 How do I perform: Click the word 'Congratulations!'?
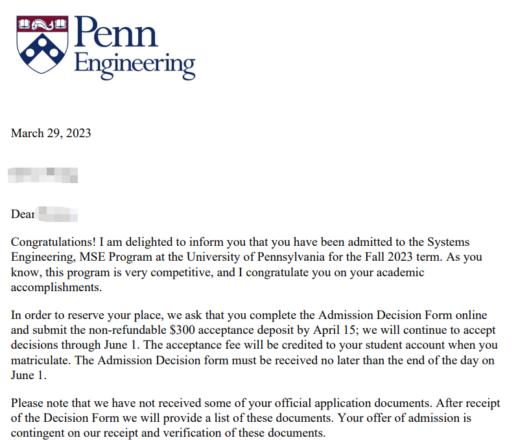point(53,242)
